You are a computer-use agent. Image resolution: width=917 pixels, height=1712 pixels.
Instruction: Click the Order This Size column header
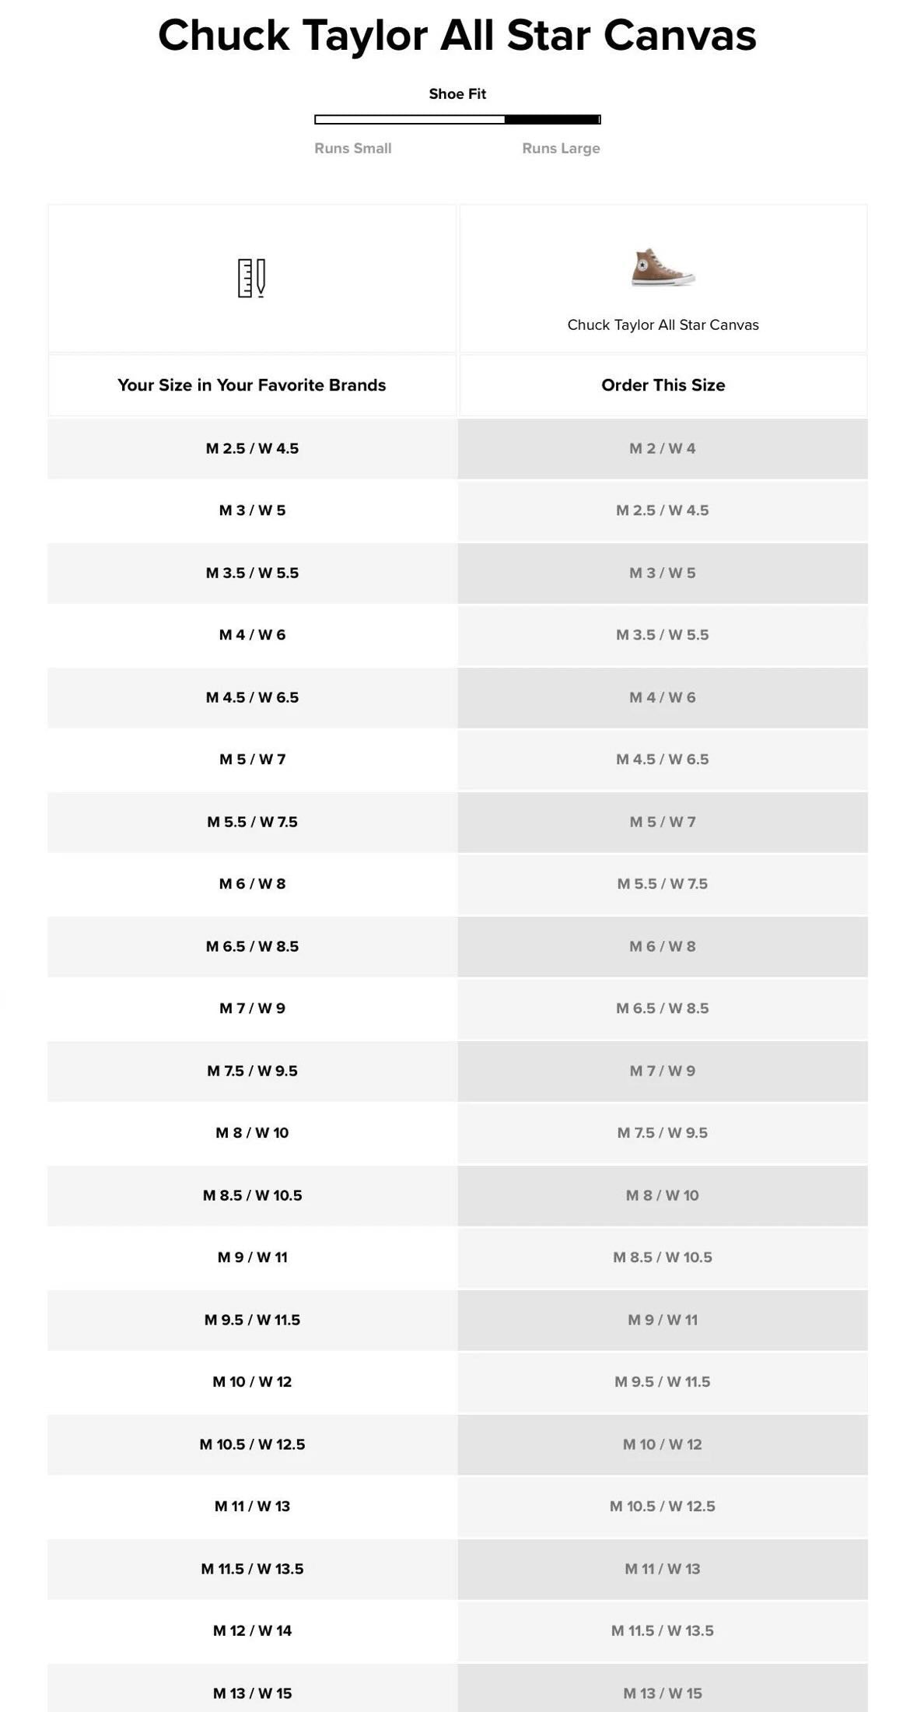tap(663, 385)
